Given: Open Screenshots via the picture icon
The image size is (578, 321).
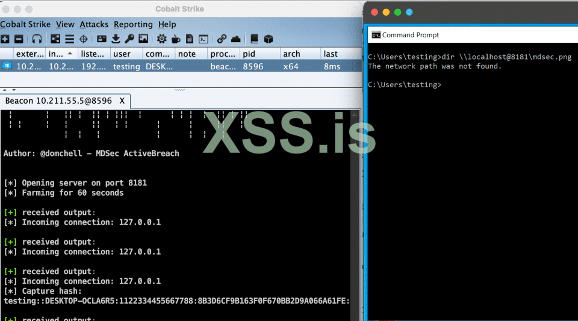Looking at the screenshot, I should (x=143, y=39).
